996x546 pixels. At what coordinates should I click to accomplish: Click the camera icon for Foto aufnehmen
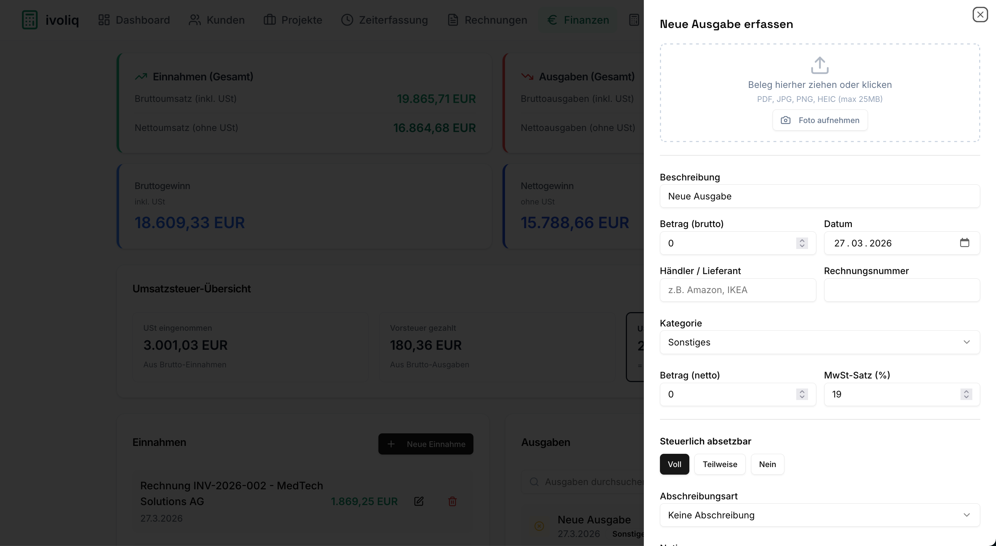(x=785, y=120)
